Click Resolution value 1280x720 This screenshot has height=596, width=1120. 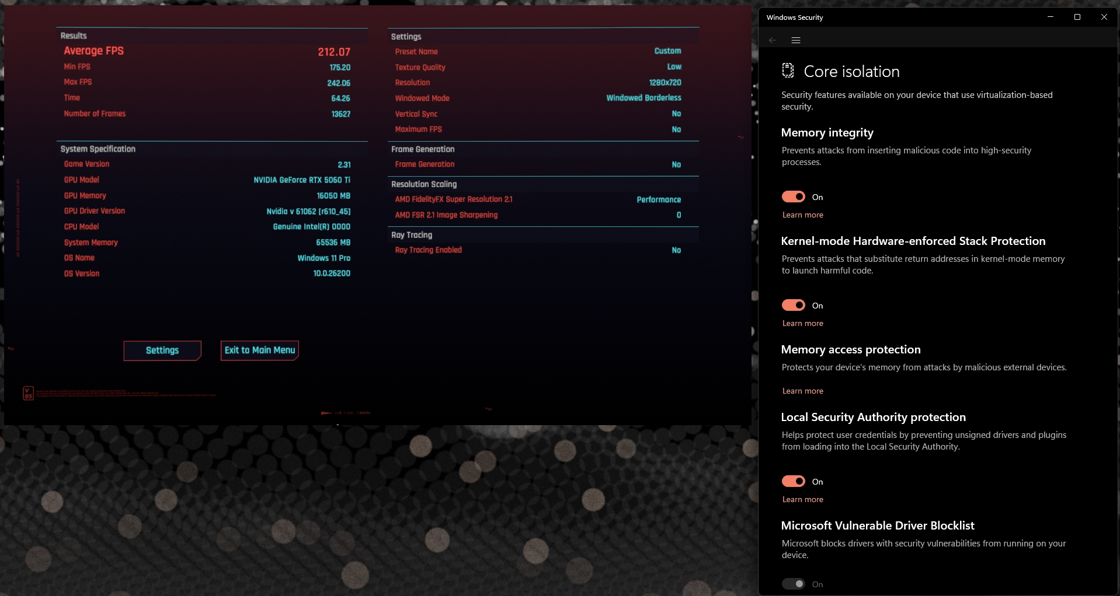point(665,83)
